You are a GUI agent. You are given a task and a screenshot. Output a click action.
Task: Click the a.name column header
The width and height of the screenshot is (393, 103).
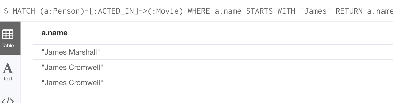(x=54, y=33)
